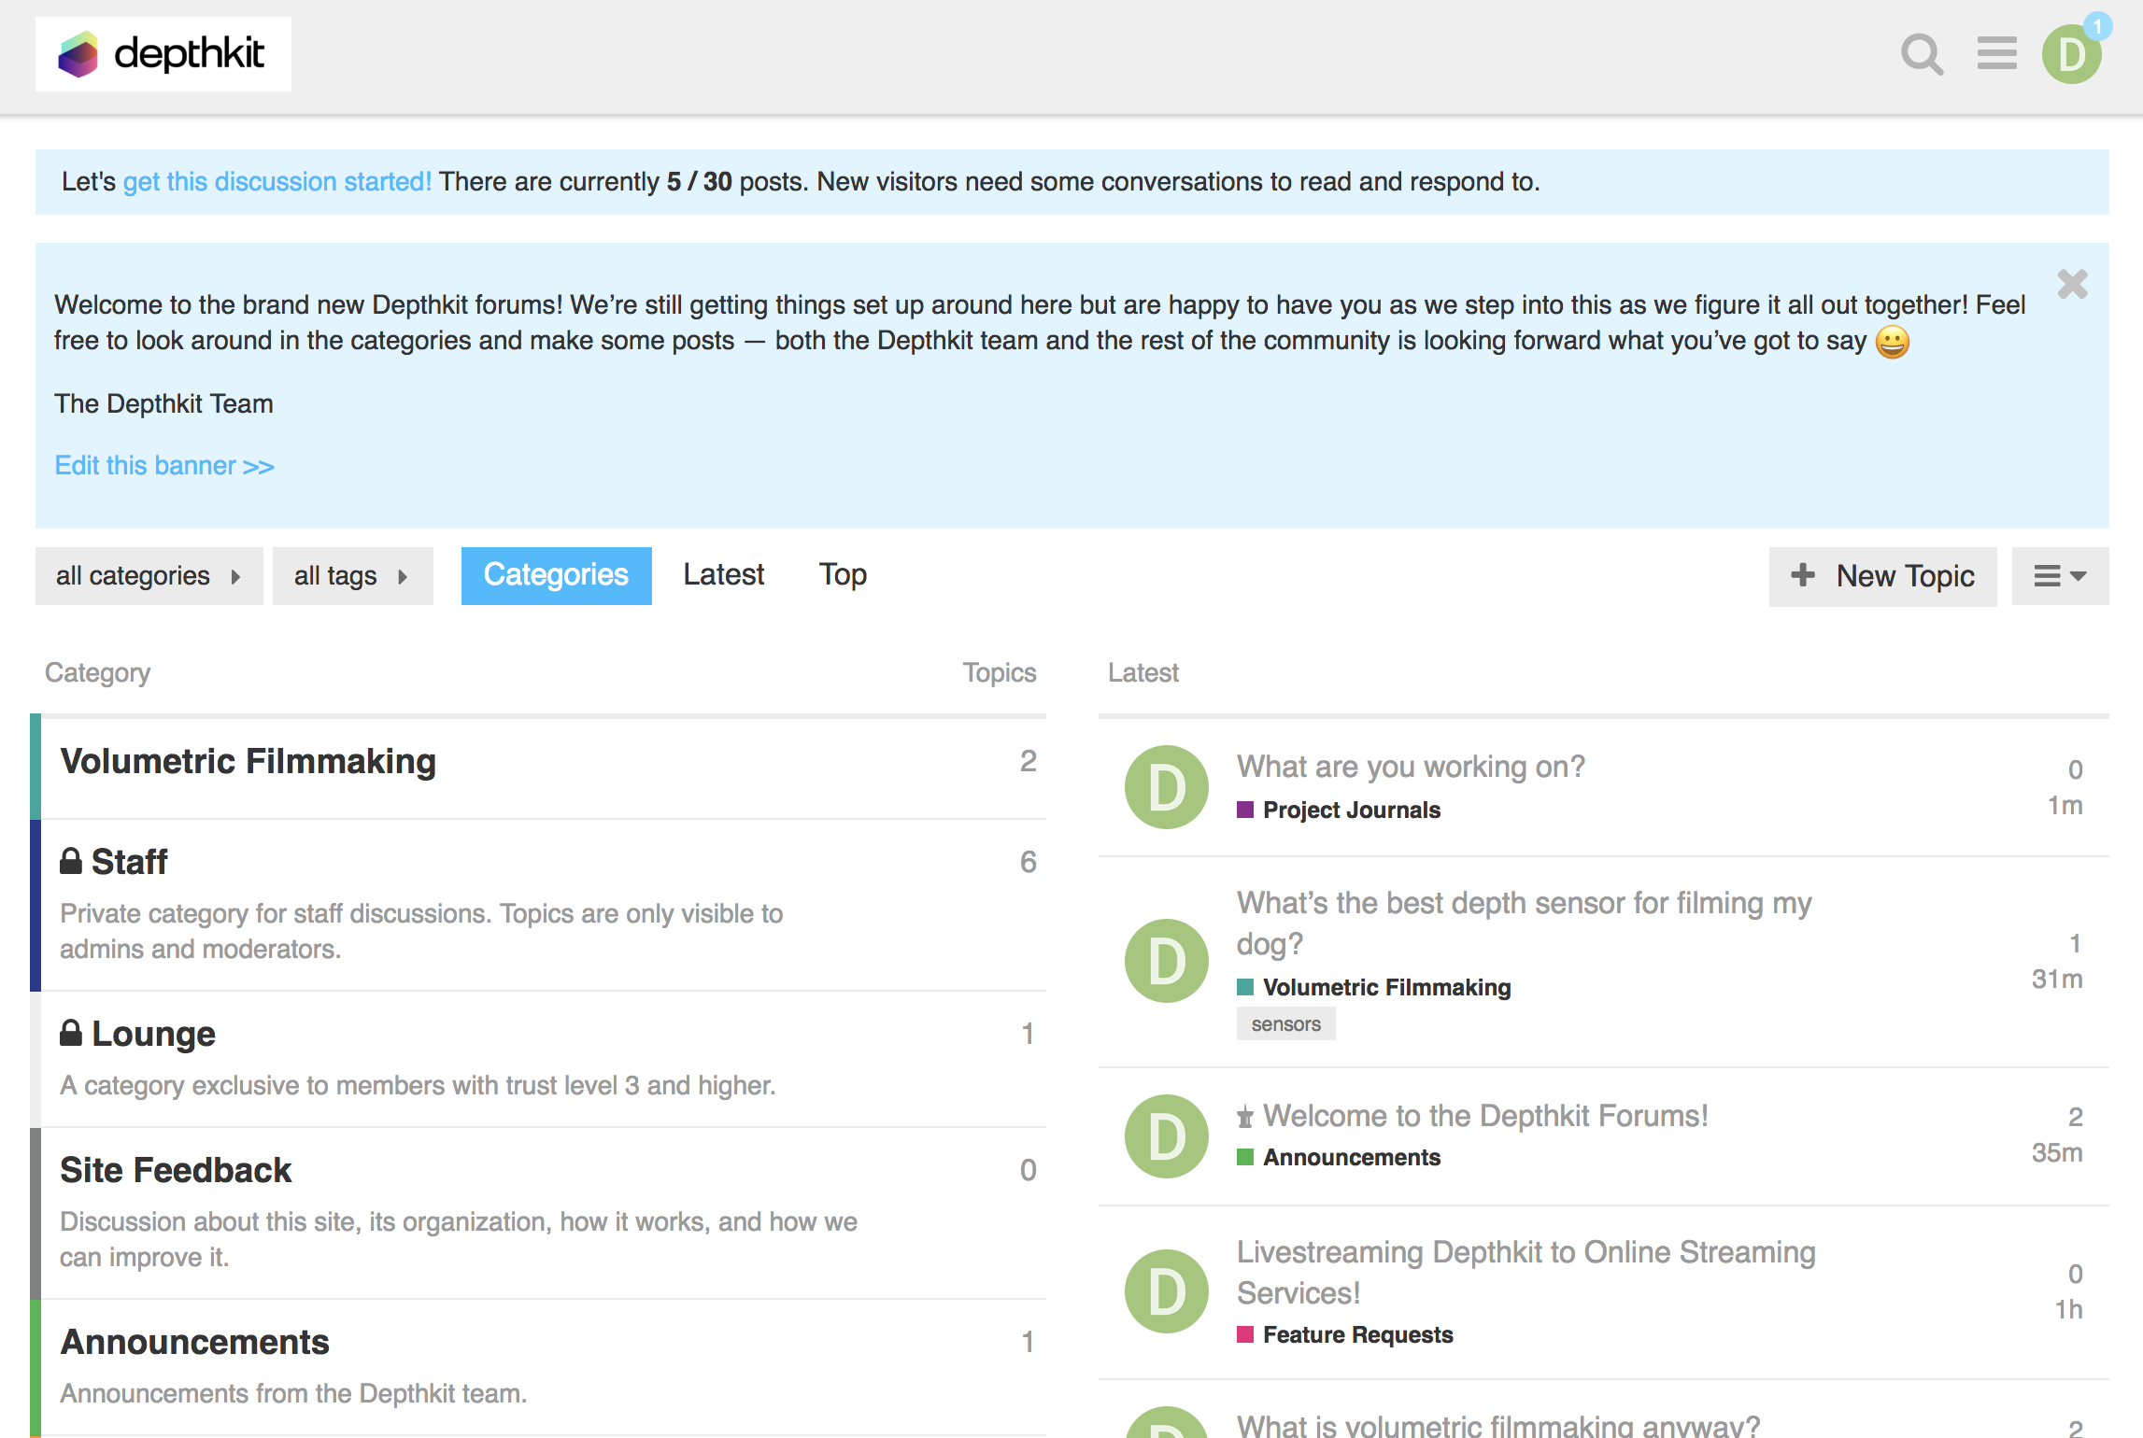Expand the all tags dropdown
Image resolution: width=2143 pixels, height=1438 pixels.
pos(352,576)
